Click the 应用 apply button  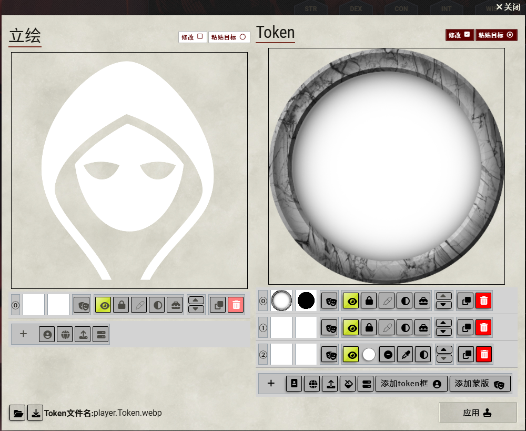coord(478,413)
